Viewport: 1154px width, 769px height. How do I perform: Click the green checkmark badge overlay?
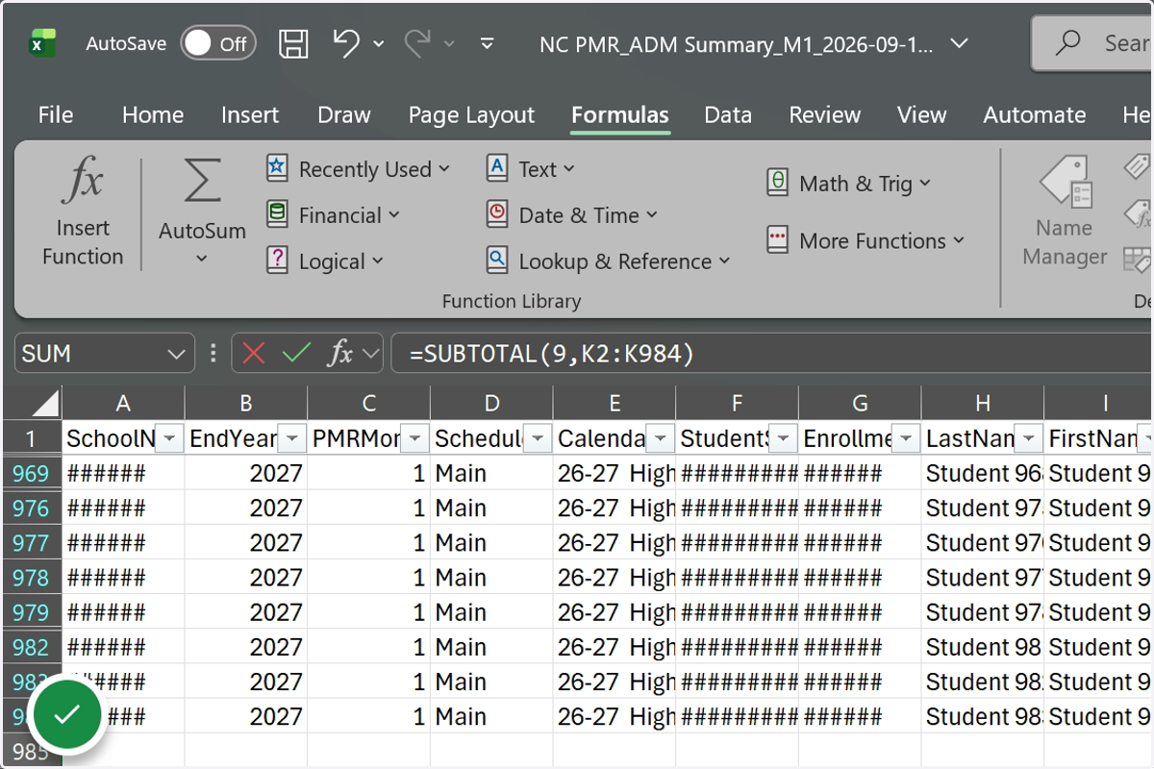[x=66, y=714]
